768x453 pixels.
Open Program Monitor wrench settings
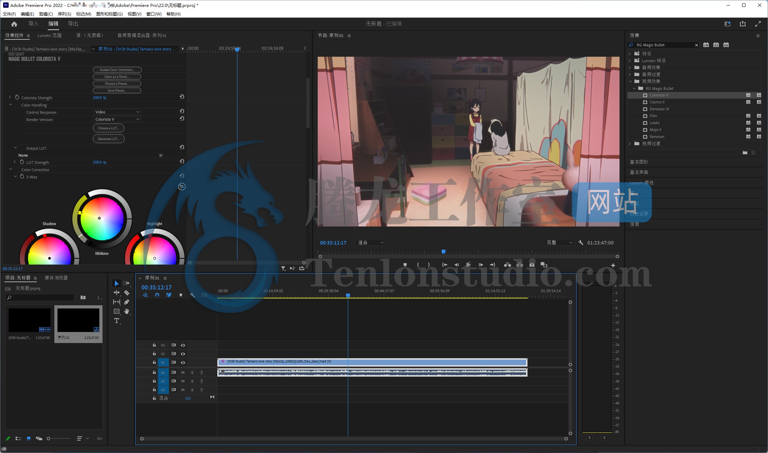click(x=581, y=243)
